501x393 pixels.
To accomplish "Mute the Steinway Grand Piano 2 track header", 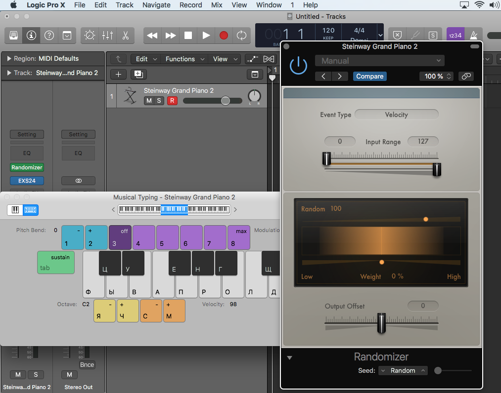I will pos(149,101).
